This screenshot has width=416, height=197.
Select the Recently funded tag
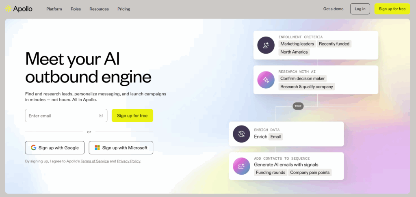click(334, 44)
